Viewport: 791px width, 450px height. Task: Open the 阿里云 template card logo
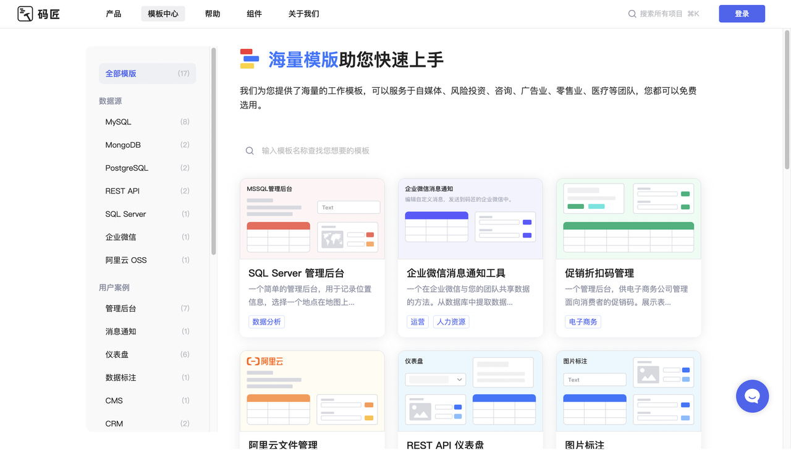coord(264,362)
